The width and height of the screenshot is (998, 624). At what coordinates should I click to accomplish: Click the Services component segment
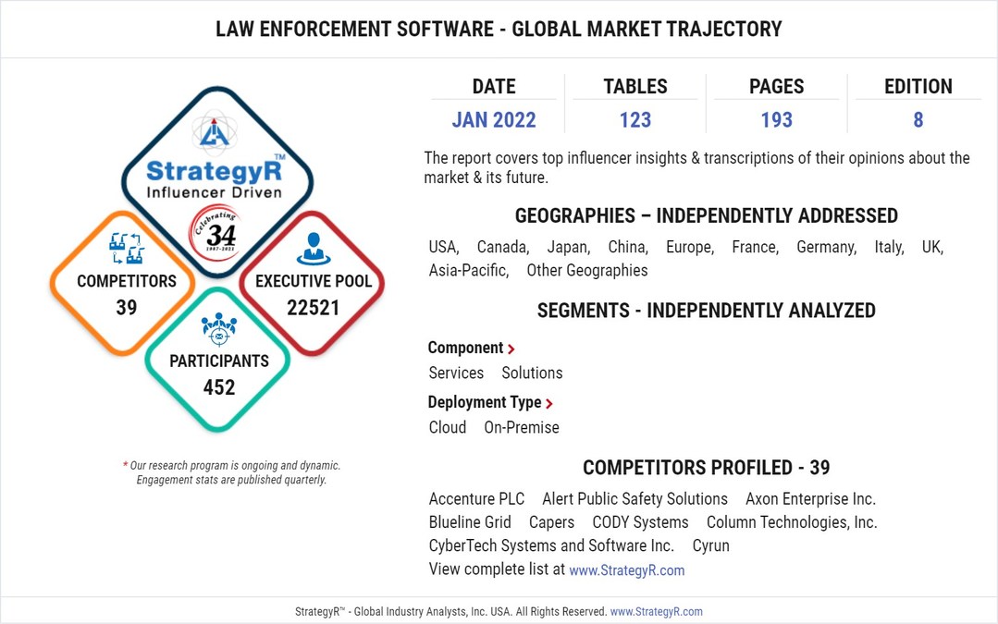(456, 373)
